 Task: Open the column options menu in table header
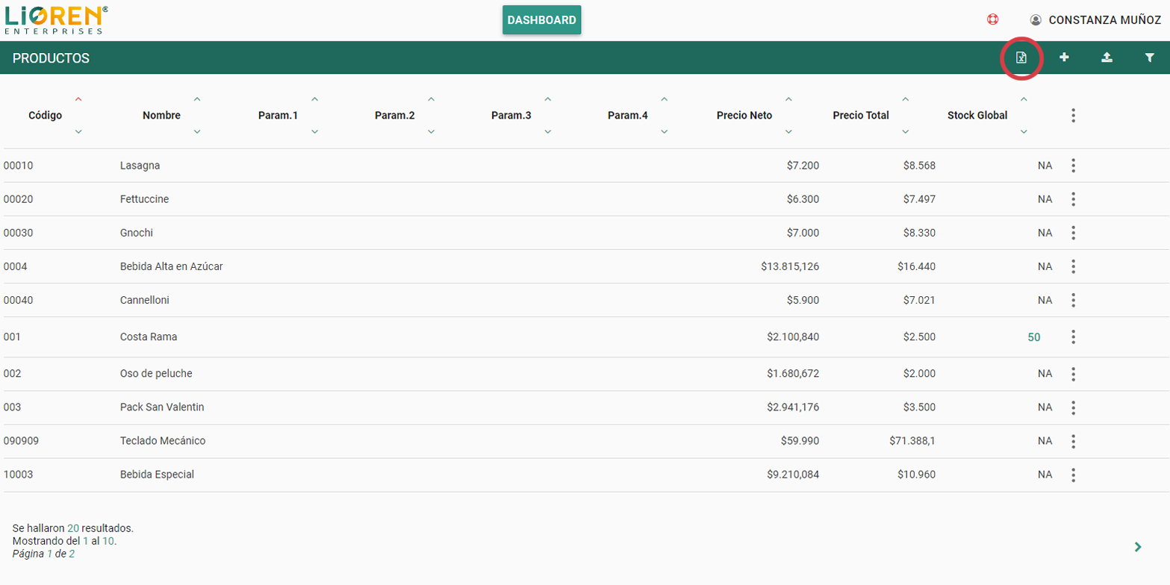[1073, 116]
